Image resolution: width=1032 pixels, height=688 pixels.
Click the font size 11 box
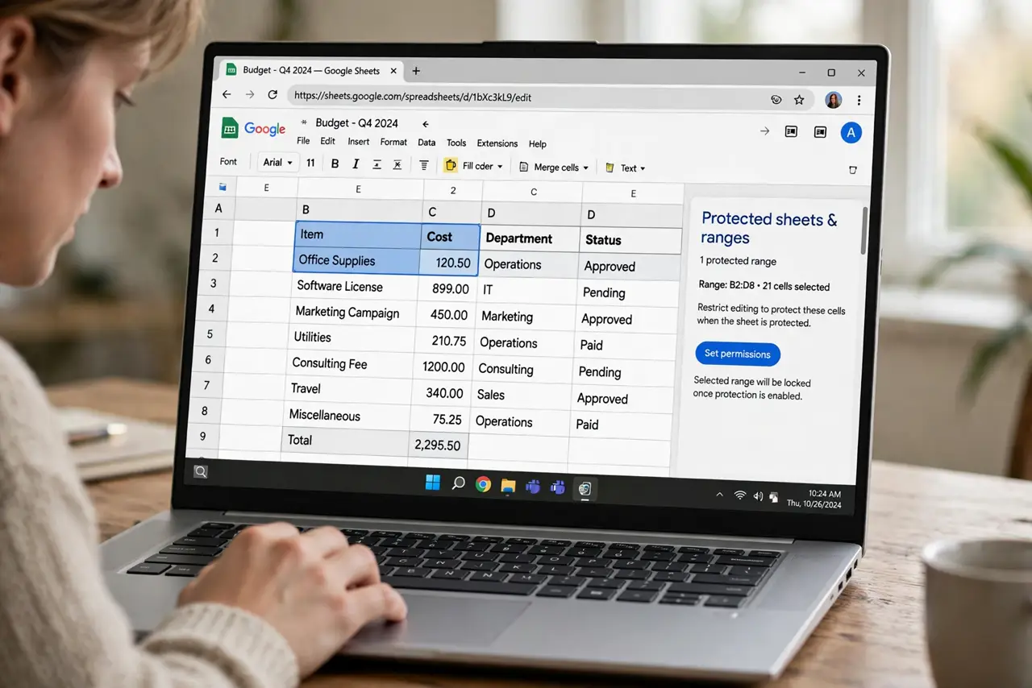310,163
